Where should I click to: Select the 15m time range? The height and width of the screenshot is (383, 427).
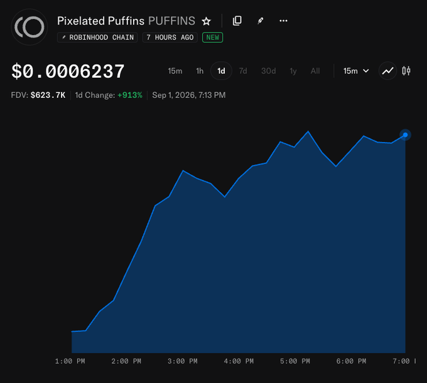175,71
